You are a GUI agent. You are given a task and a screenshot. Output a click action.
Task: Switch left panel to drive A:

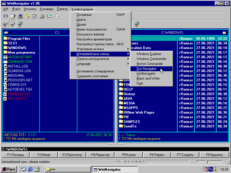(5, 24)
